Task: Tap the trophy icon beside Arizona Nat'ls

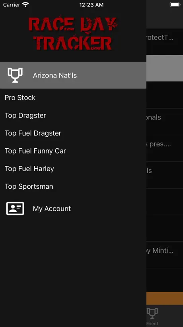Action: 15,75
